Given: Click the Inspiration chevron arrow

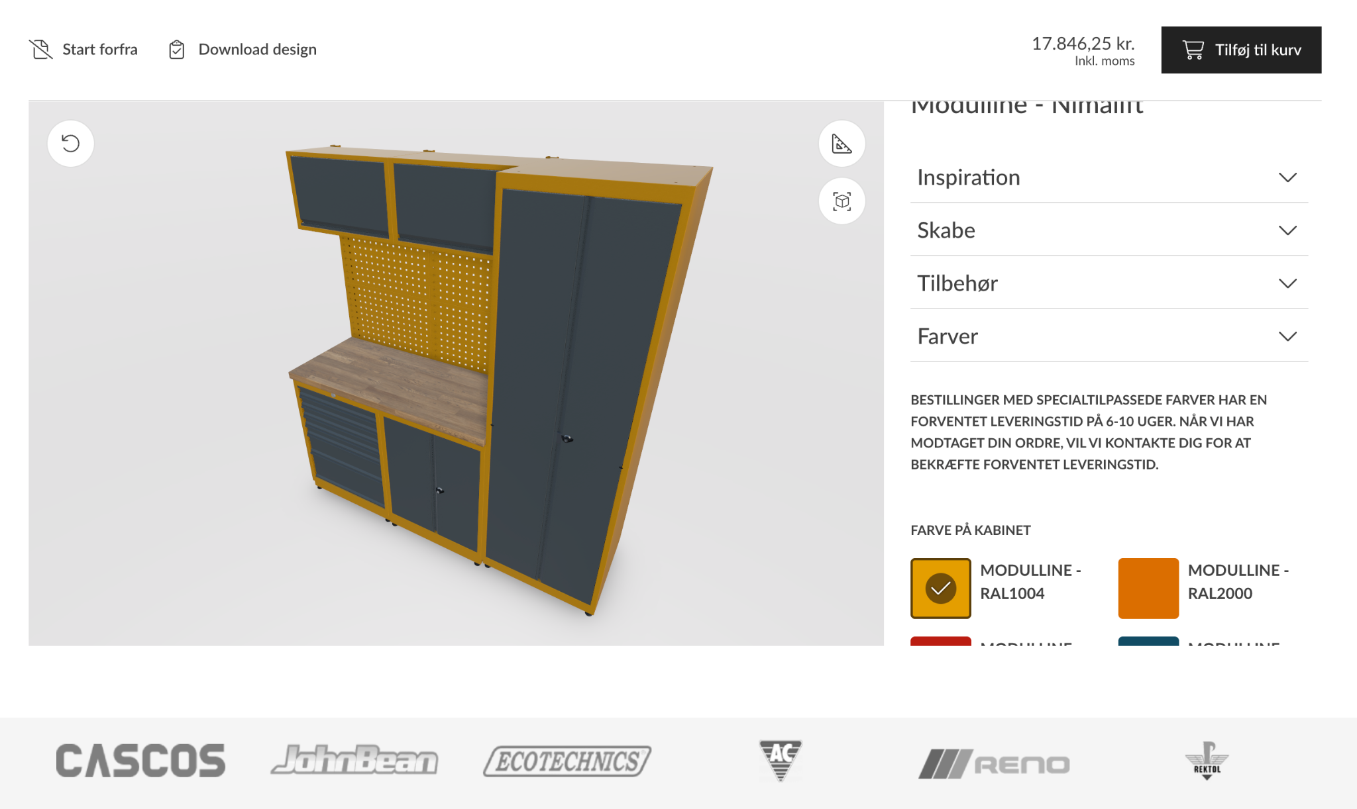Looking at the screenshot, I should click(1287, 177).
